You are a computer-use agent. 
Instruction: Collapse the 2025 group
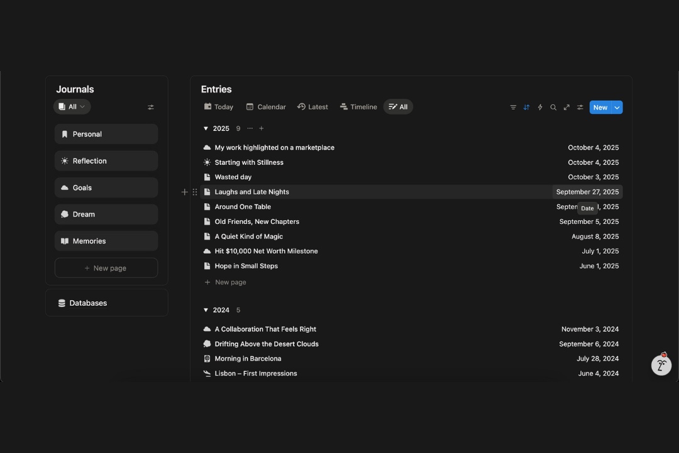(x=206, y=128)
